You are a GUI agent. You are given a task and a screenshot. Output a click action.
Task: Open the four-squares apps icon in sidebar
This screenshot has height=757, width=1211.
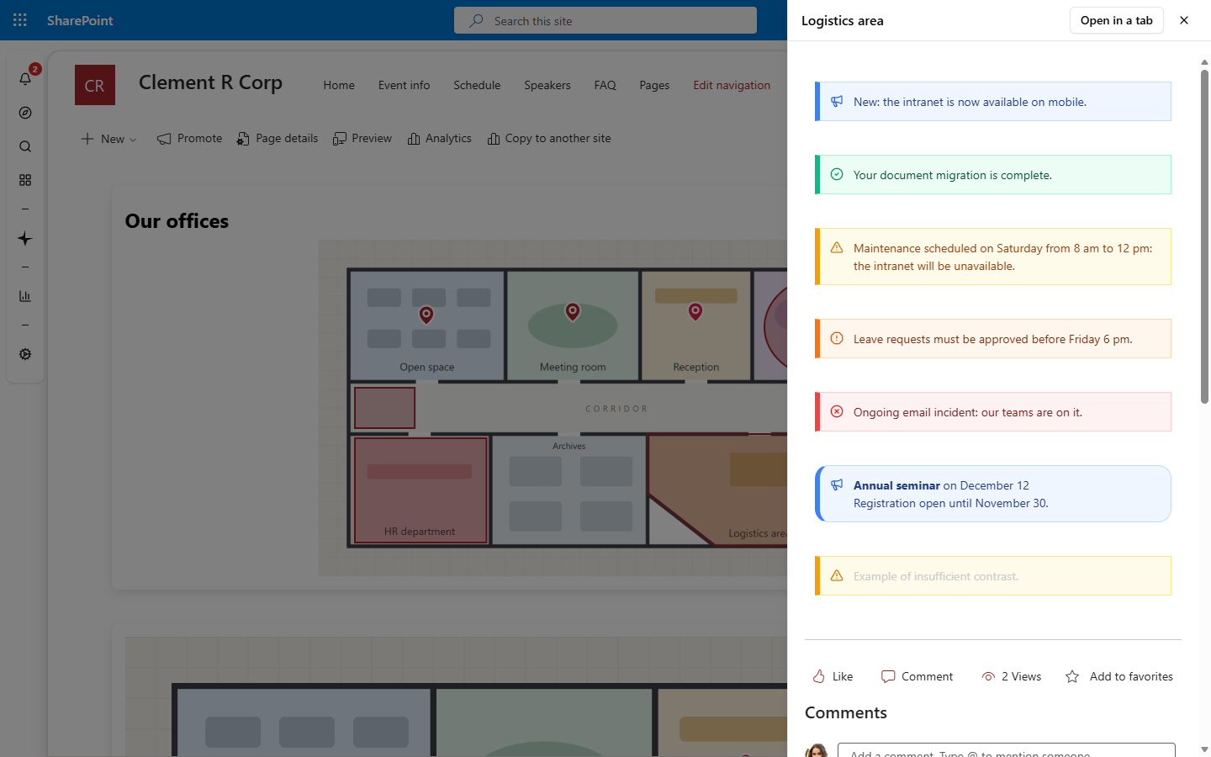(25, 180)
